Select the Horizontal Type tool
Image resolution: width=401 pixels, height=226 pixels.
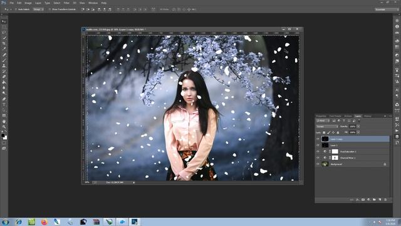[4, 104]
